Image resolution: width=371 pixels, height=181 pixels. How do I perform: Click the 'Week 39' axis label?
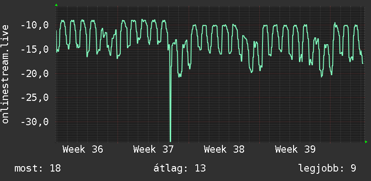pyautogui.click(x=295, y=149)
